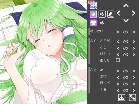This screenshot has width=139, height=104.
Task: Pan the view left with chevron
Action: click(x=118, y=13)
